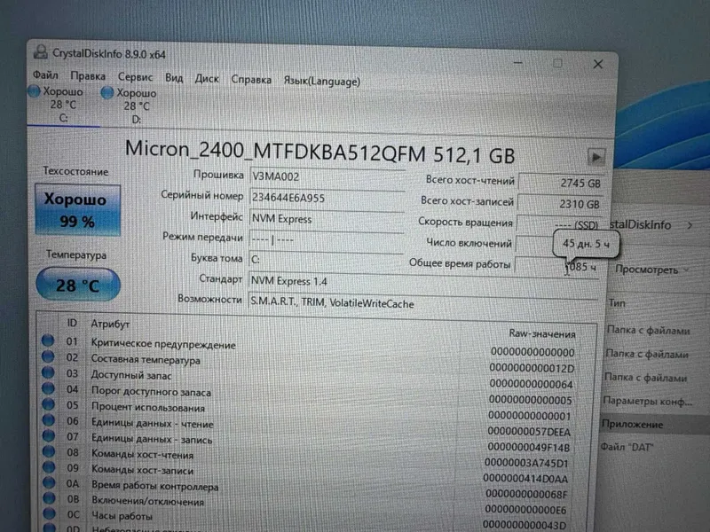Select Параметры конф... row in Explorer window

648,401
